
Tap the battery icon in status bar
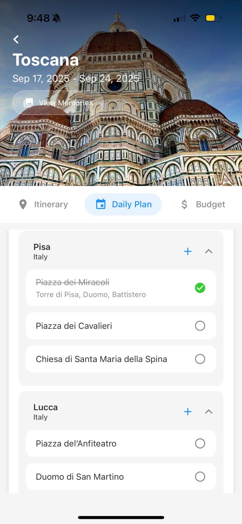tap(213, 18)
